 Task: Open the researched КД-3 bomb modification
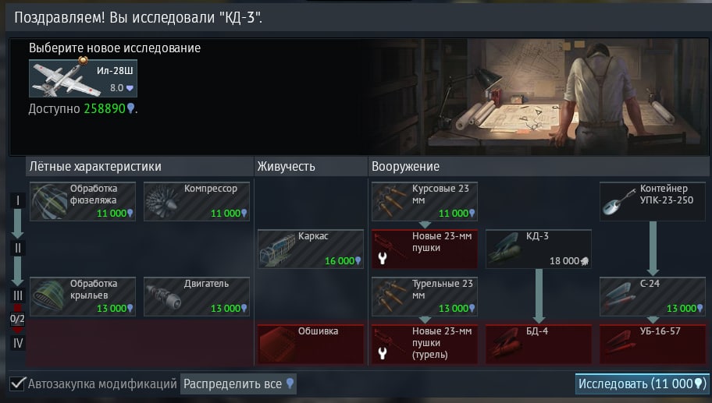coord(539,249)
